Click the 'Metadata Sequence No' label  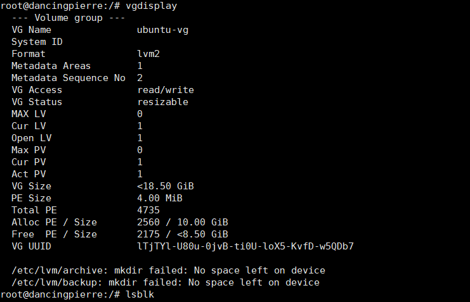(x=69, y=78)
